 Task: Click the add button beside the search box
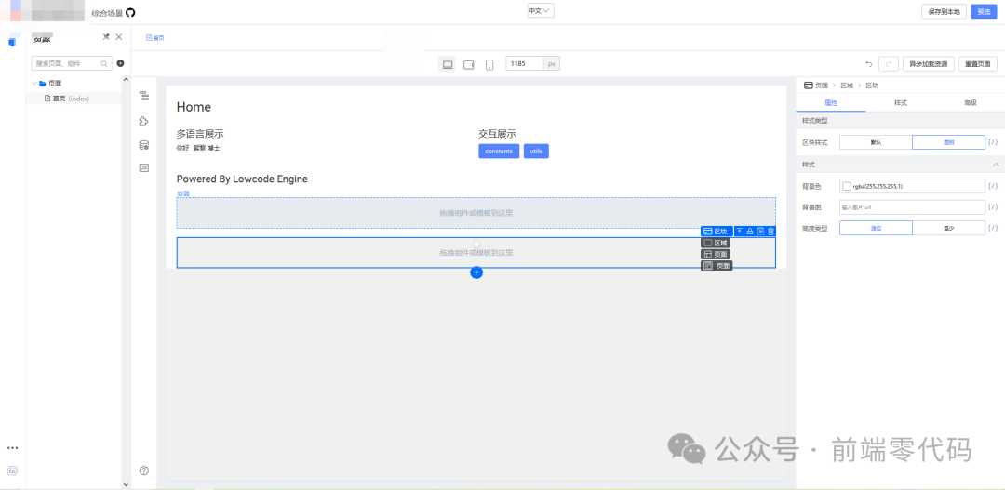tap(120, 63)
